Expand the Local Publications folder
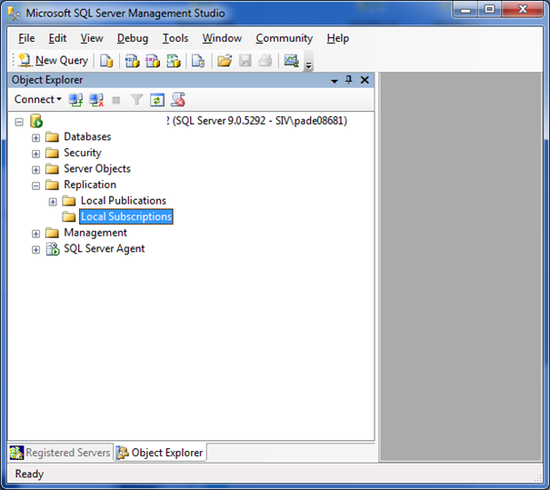This screenshot has width=550, height=490. click(x=53, y=202)
